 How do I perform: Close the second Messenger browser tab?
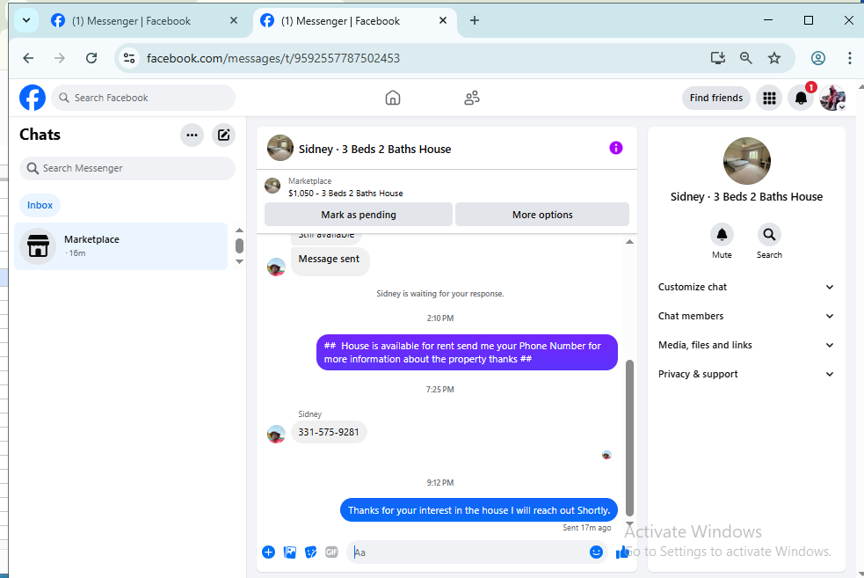442,20
